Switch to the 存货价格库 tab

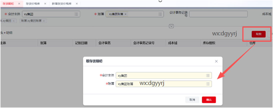coord(33,4)
